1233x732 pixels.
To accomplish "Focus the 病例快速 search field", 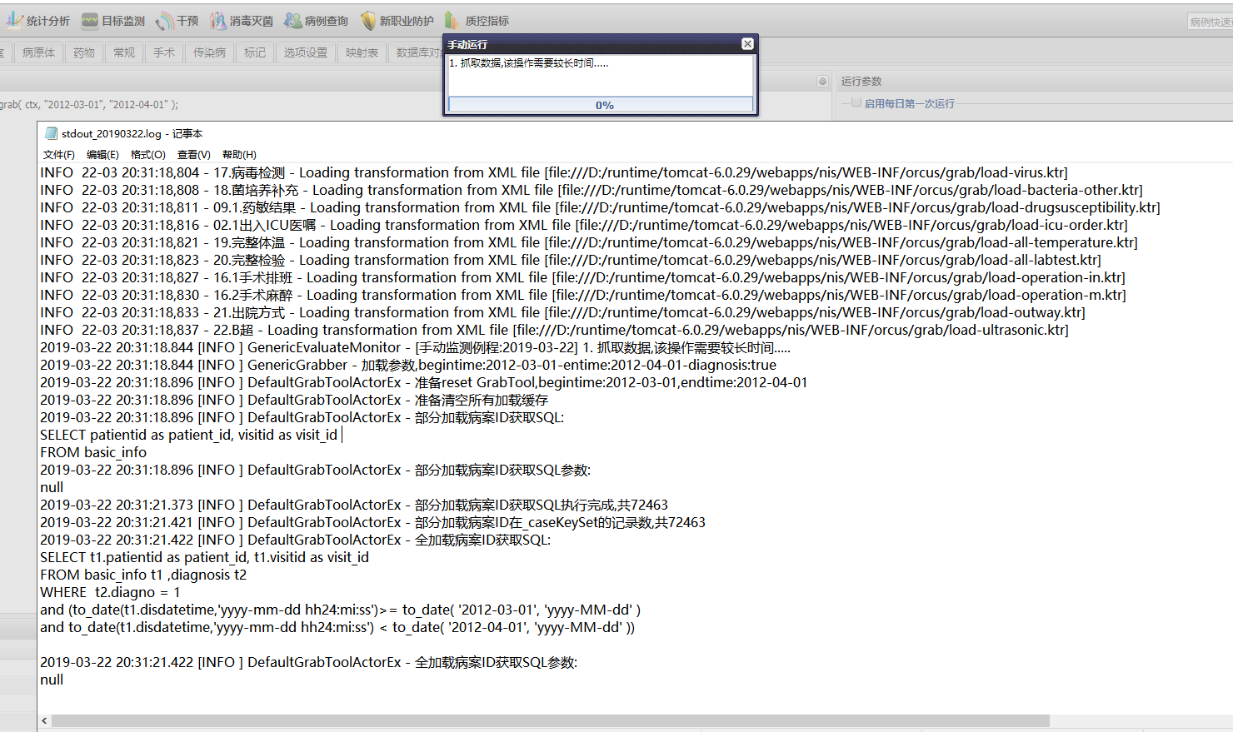I will click(1211, 22).
